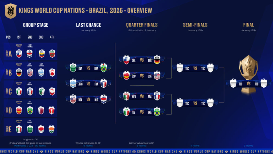Click Poland's flag shield in Group C
The height and width of the screenshot is (154, 273).
52,91
